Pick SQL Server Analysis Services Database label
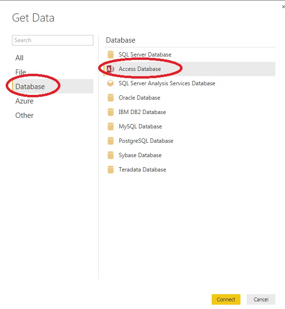Screen dimensions: 285x309 [167, 83]
